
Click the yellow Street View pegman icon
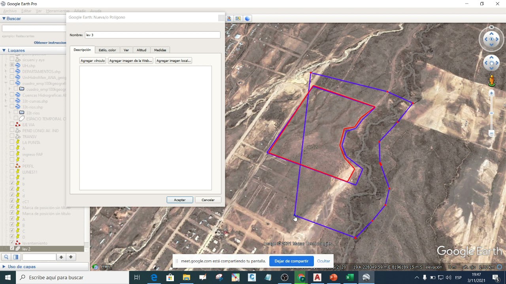492,81
